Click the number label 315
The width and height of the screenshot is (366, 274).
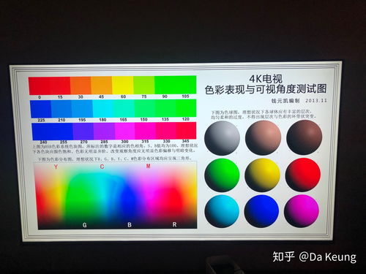(x=145, y=141)
